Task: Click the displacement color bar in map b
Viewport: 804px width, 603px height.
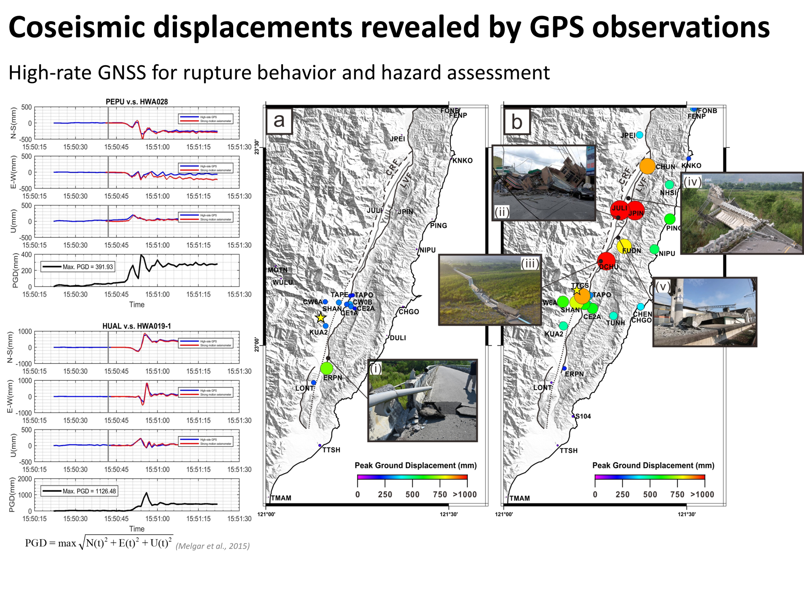Action: pyautogui.click(x=650, y=477)
